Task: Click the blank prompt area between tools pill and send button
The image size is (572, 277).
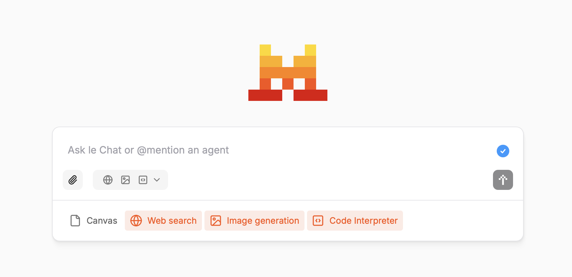Action: pos(329,180)
